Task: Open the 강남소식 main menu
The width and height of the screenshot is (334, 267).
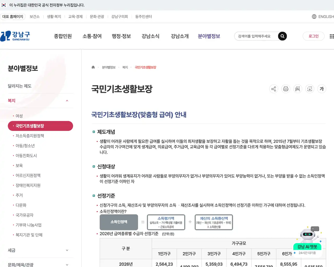Action: (x=151, y=36)
